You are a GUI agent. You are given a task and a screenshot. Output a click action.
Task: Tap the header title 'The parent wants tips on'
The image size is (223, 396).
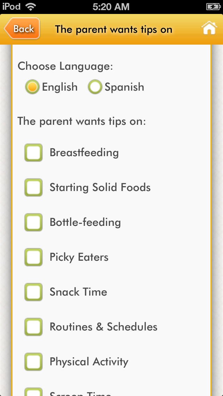pyautogui.click(x=114, y=29)
